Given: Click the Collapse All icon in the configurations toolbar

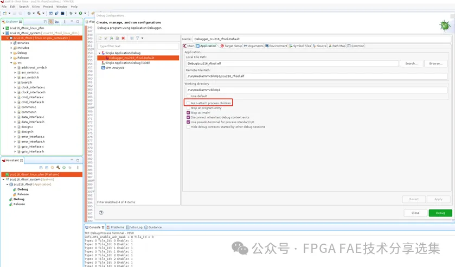Looking at the screenshot, I should [132, 39].
